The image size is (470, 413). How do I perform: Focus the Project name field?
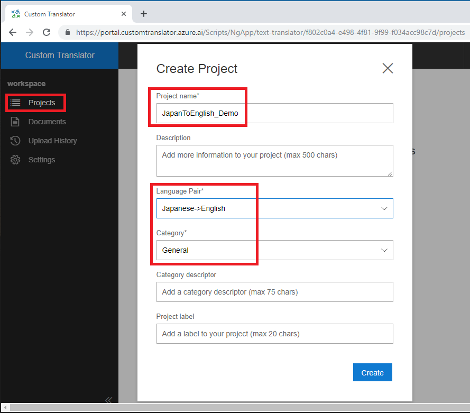(274, 113)
